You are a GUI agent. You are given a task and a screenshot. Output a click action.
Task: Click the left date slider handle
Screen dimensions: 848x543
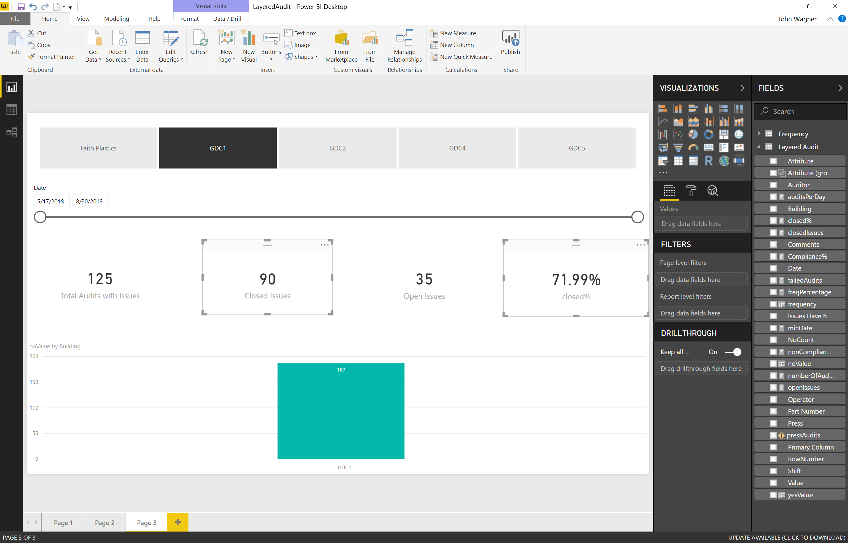coord(40,217)
